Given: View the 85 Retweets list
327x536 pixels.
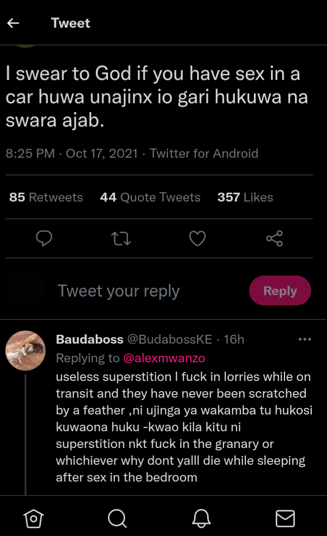Looking at the screenshot, I should 46,197.
